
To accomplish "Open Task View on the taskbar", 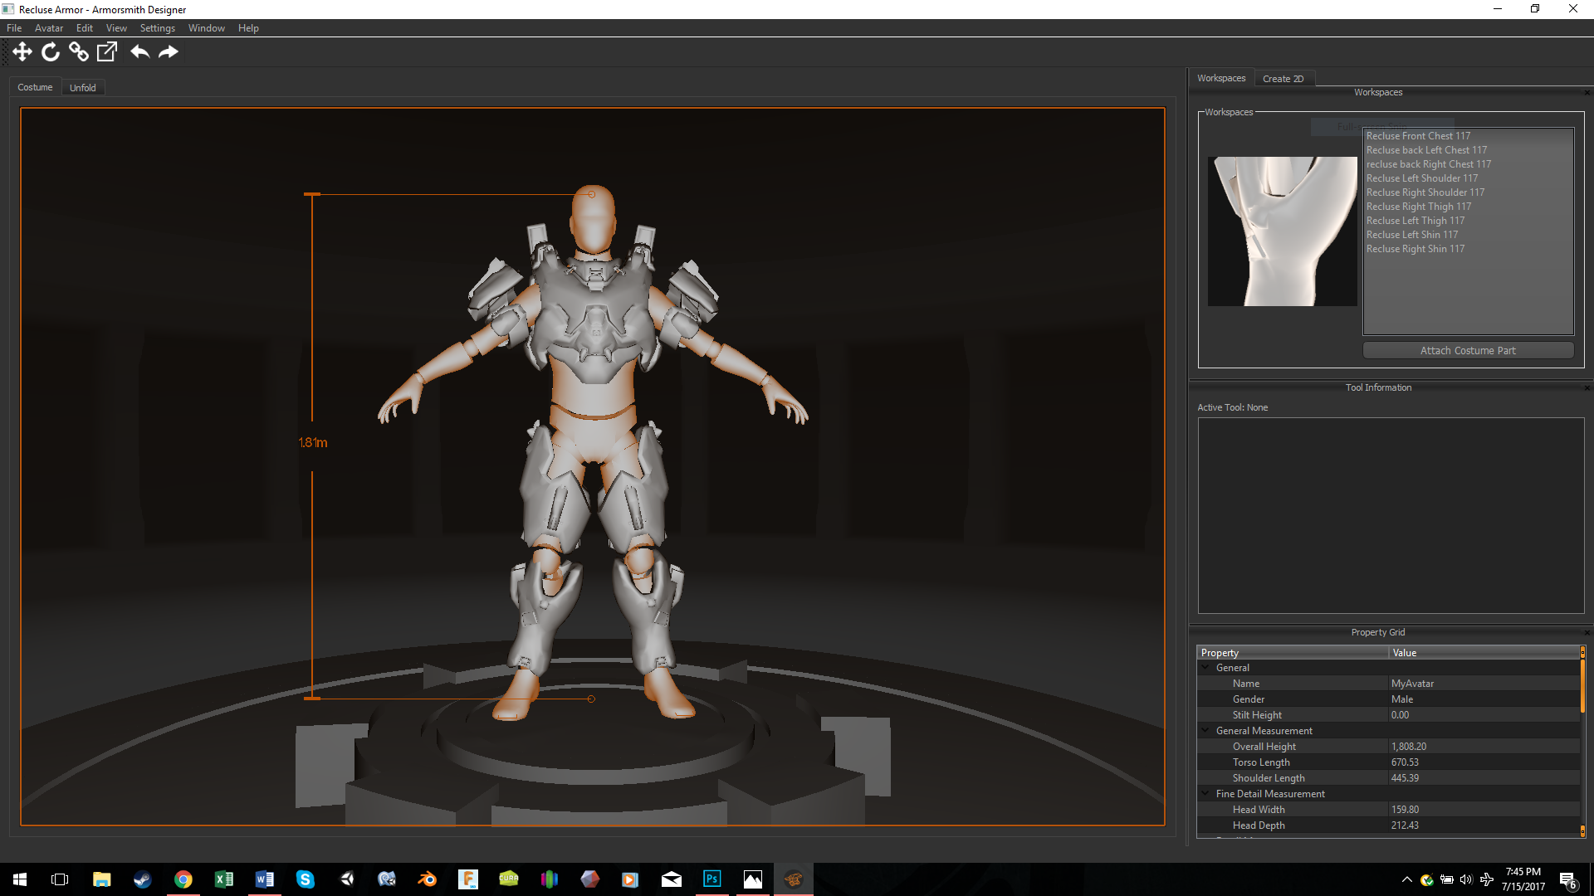I will 60,879.
